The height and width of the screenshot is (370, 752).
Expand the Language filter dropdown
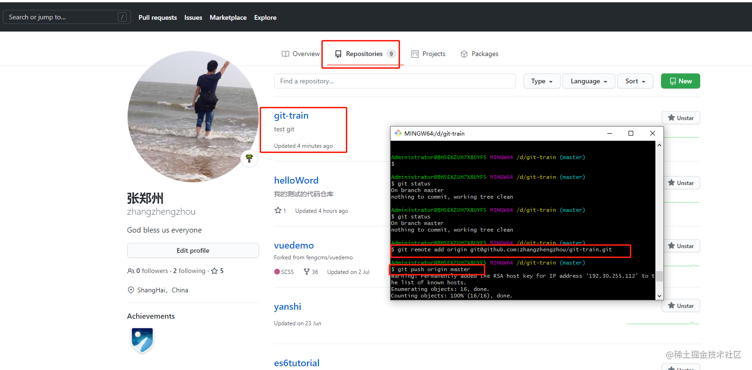coord(589,81)
